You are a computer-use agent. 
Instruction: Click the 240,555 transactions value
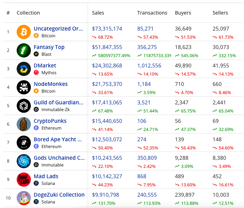147,195
